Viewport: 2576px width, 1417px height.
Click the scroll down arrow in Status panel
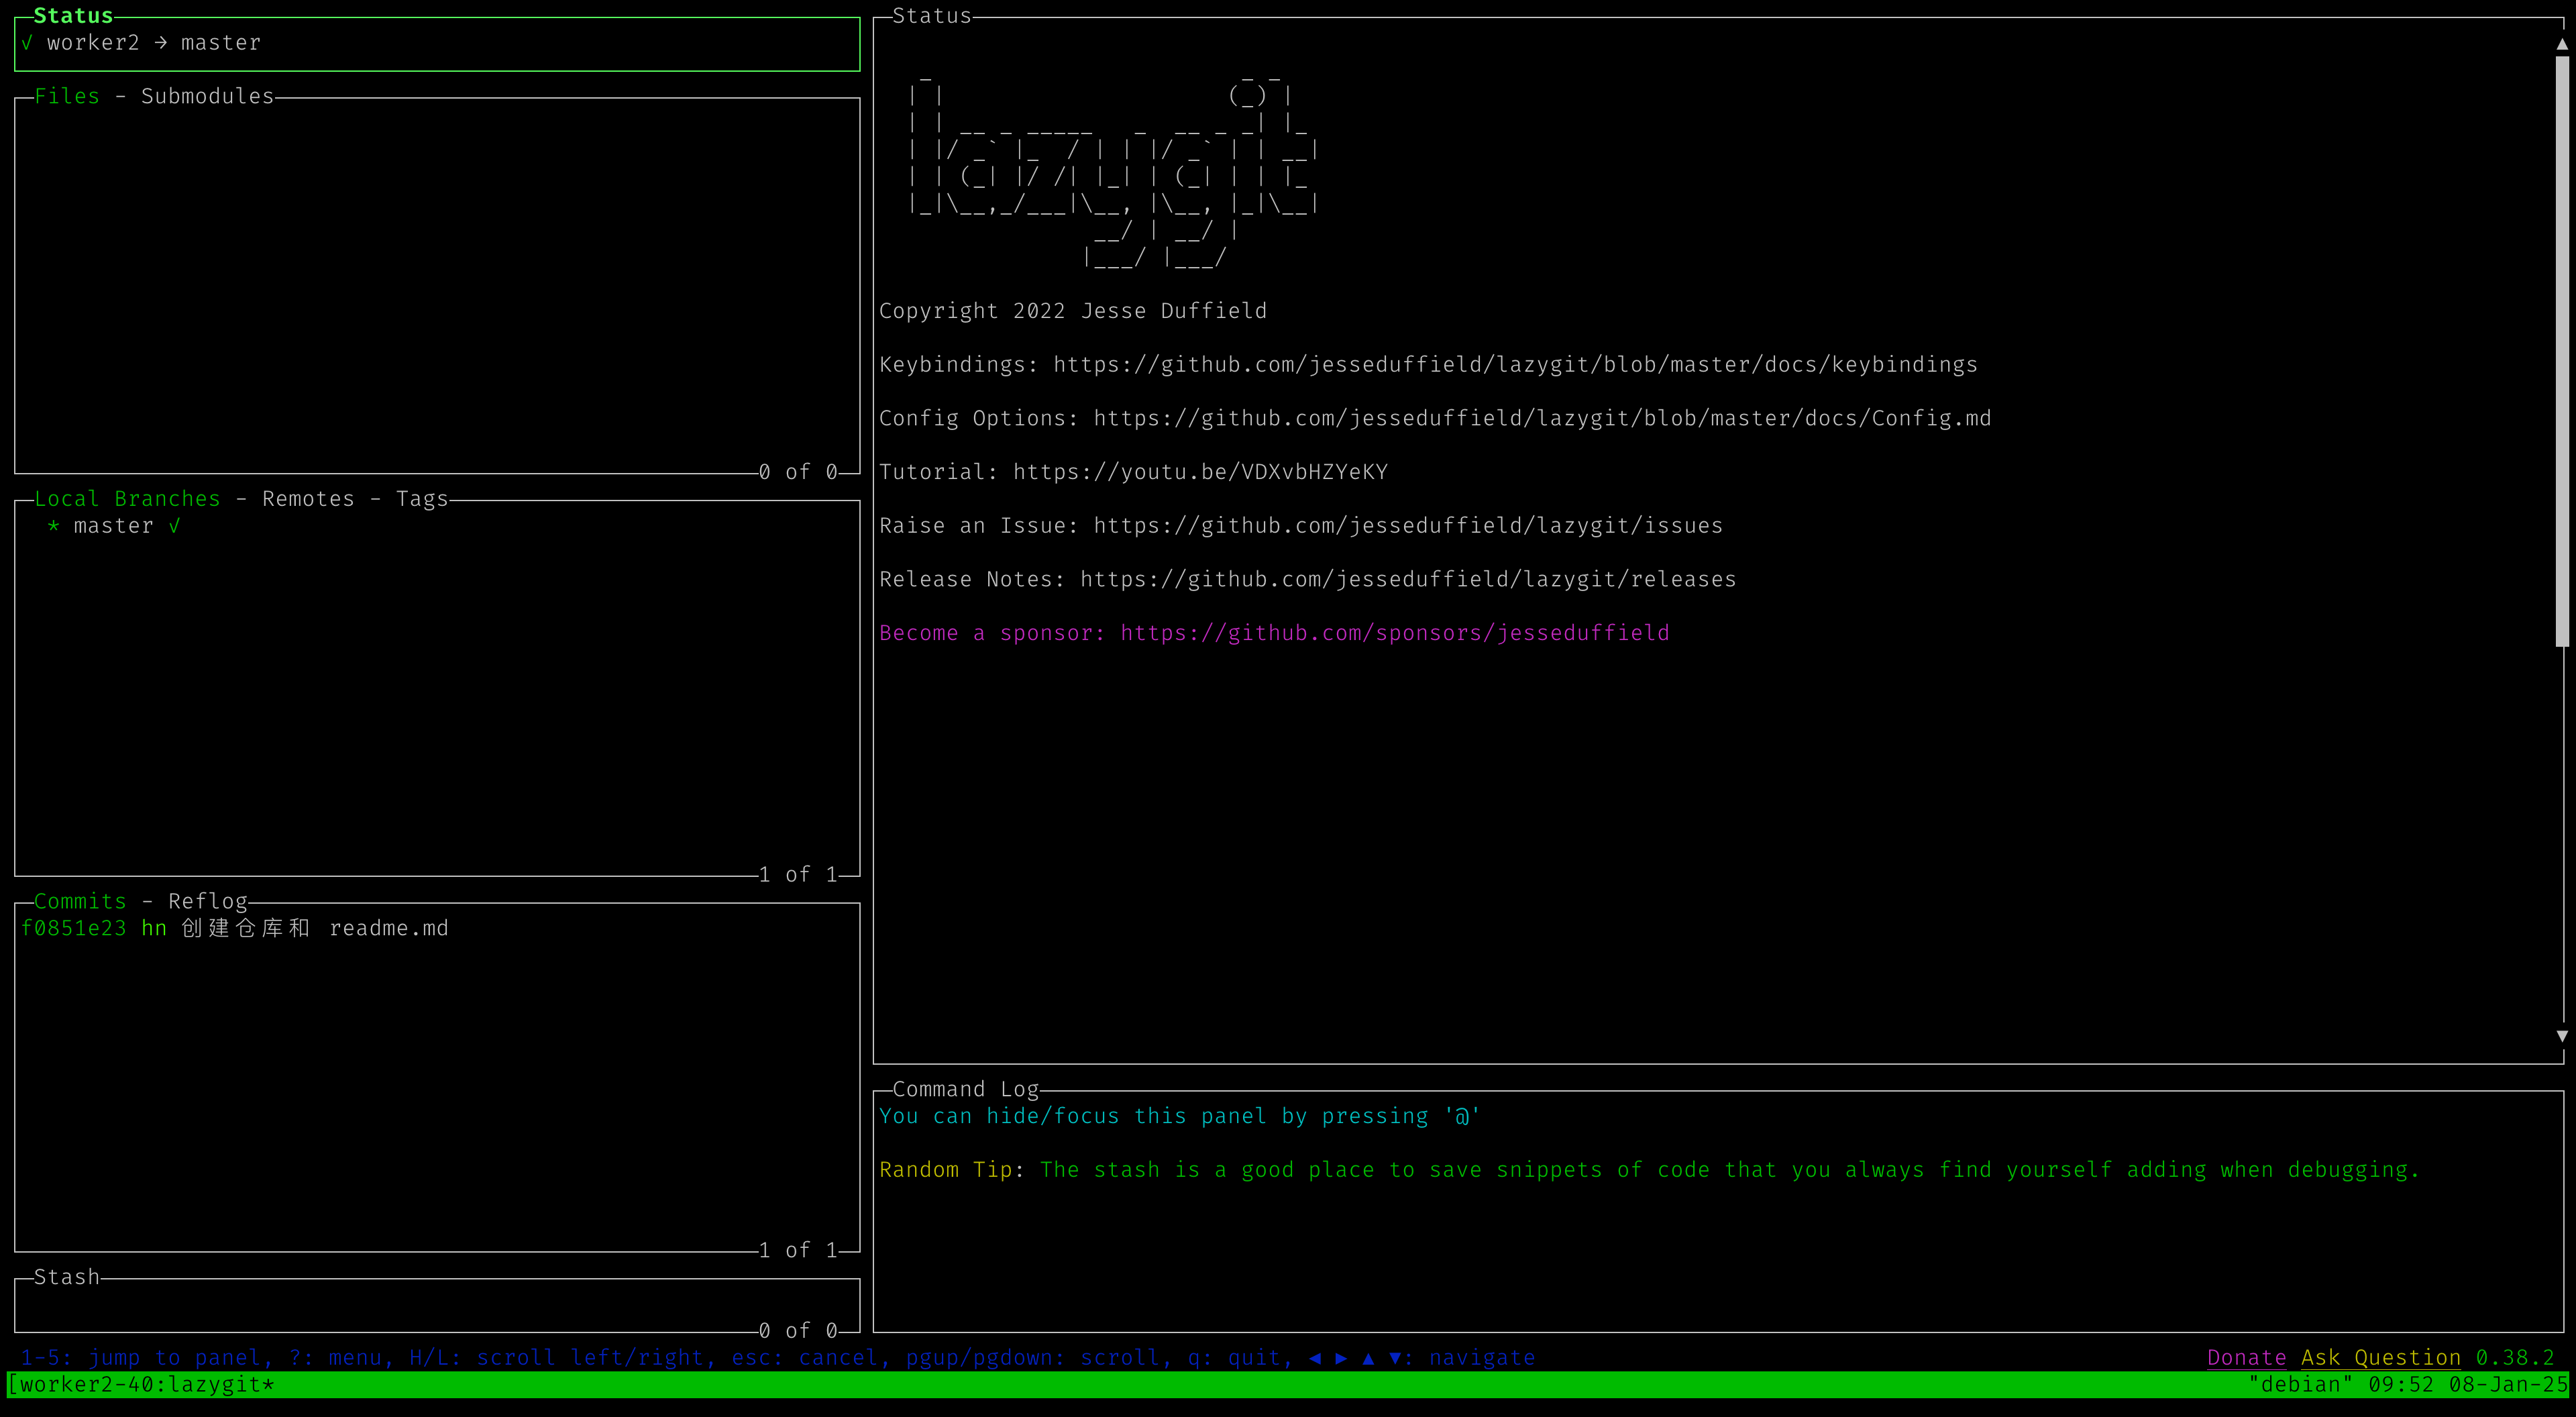[2561, 1036]
